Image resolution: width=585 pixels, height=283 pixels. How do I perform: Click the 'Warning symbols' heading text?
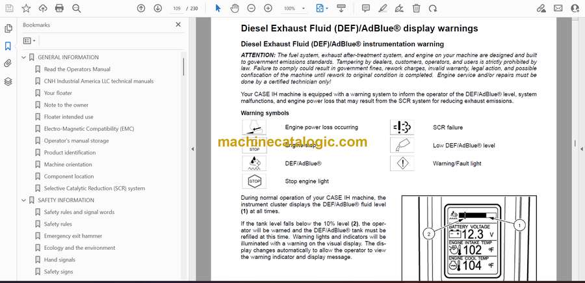coord(265,113)
